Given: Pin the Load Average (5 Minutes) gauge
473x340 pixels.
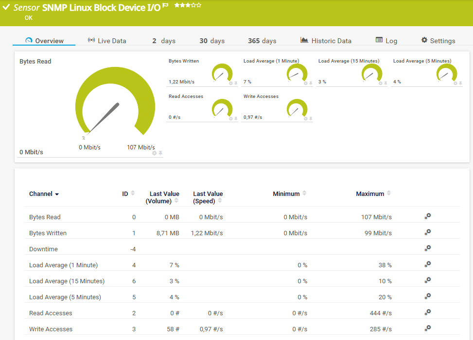Looking at the screenshot, I should [x=460, y=83].
